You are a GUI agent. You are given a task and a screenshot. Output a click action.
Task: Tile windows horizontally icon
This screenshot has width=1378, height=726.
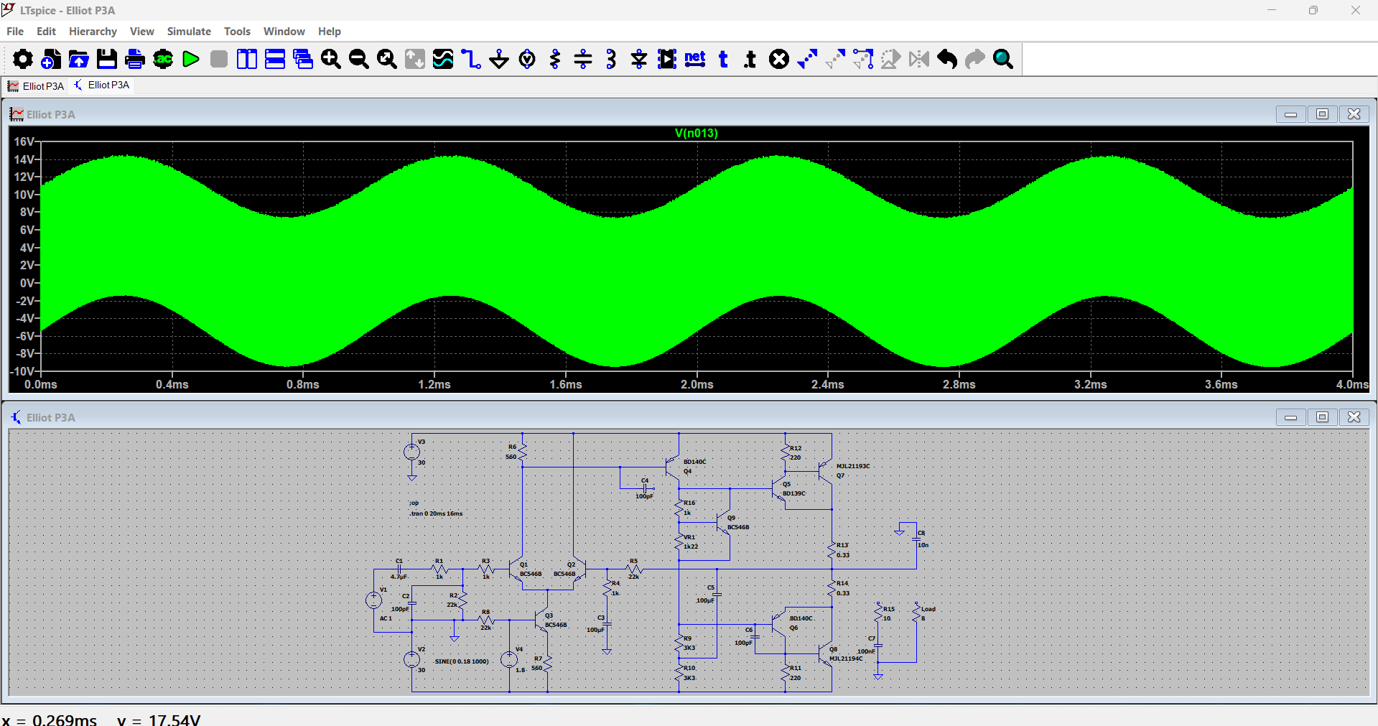click(x=275, y=59)
